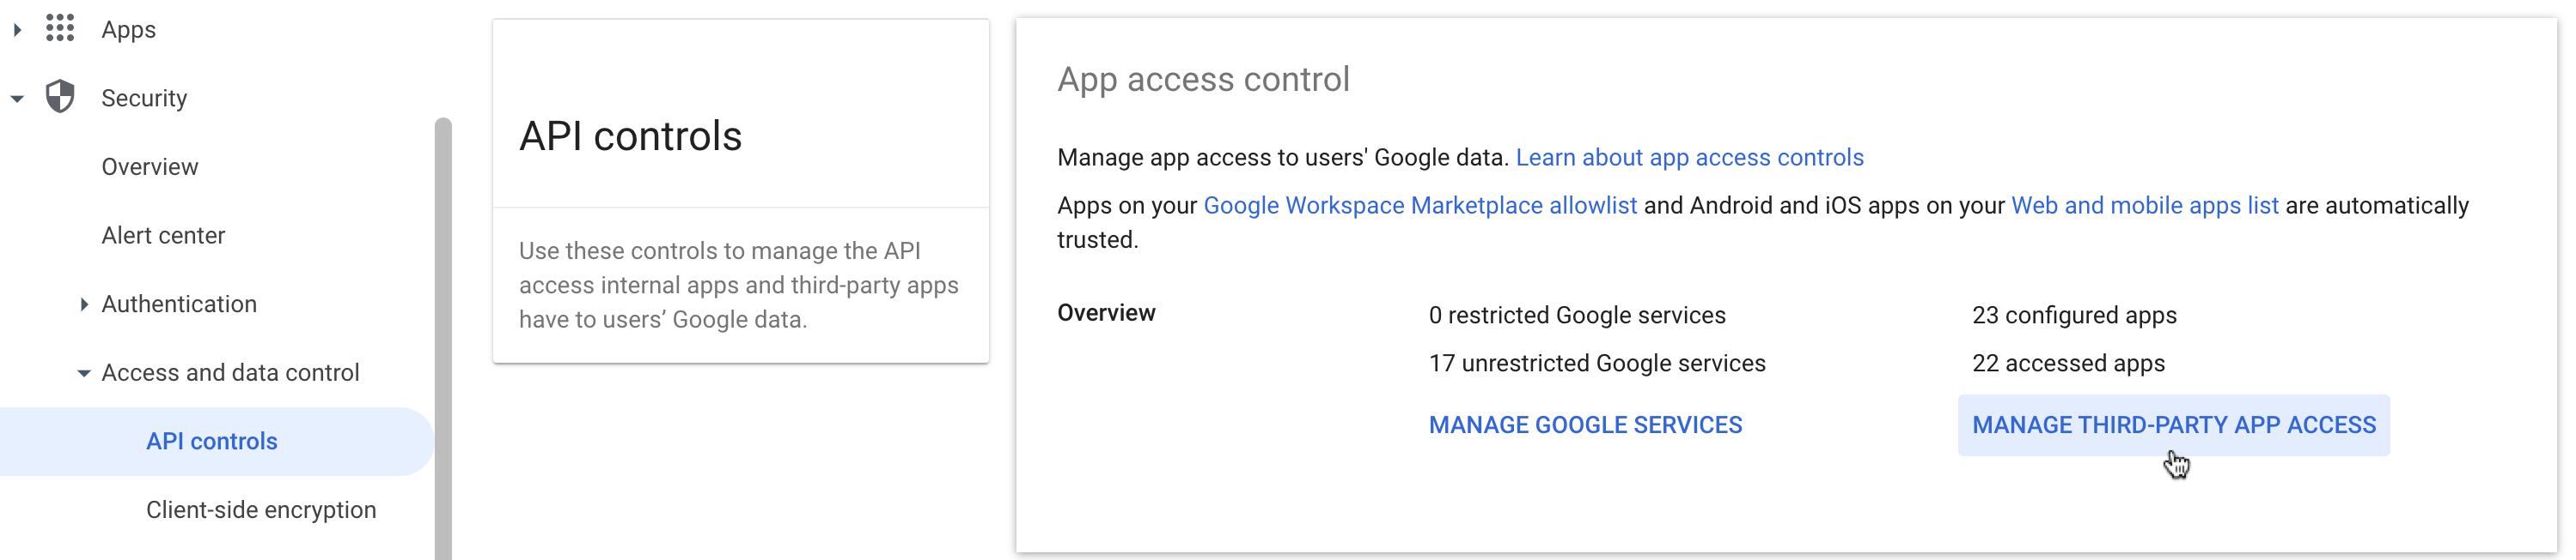Click the Security shield icon

60,97
